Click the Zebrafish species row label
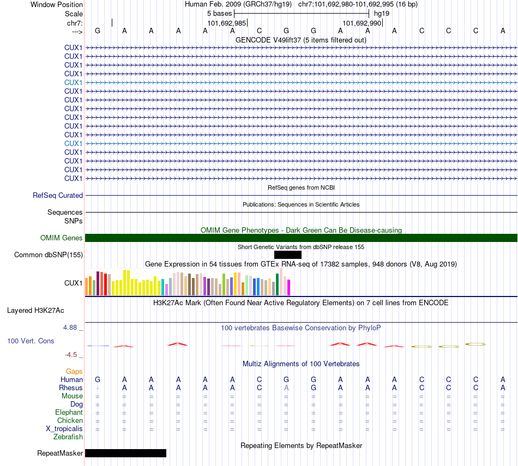The width and height of the screenshot is (518, 466). coord(68,437)
